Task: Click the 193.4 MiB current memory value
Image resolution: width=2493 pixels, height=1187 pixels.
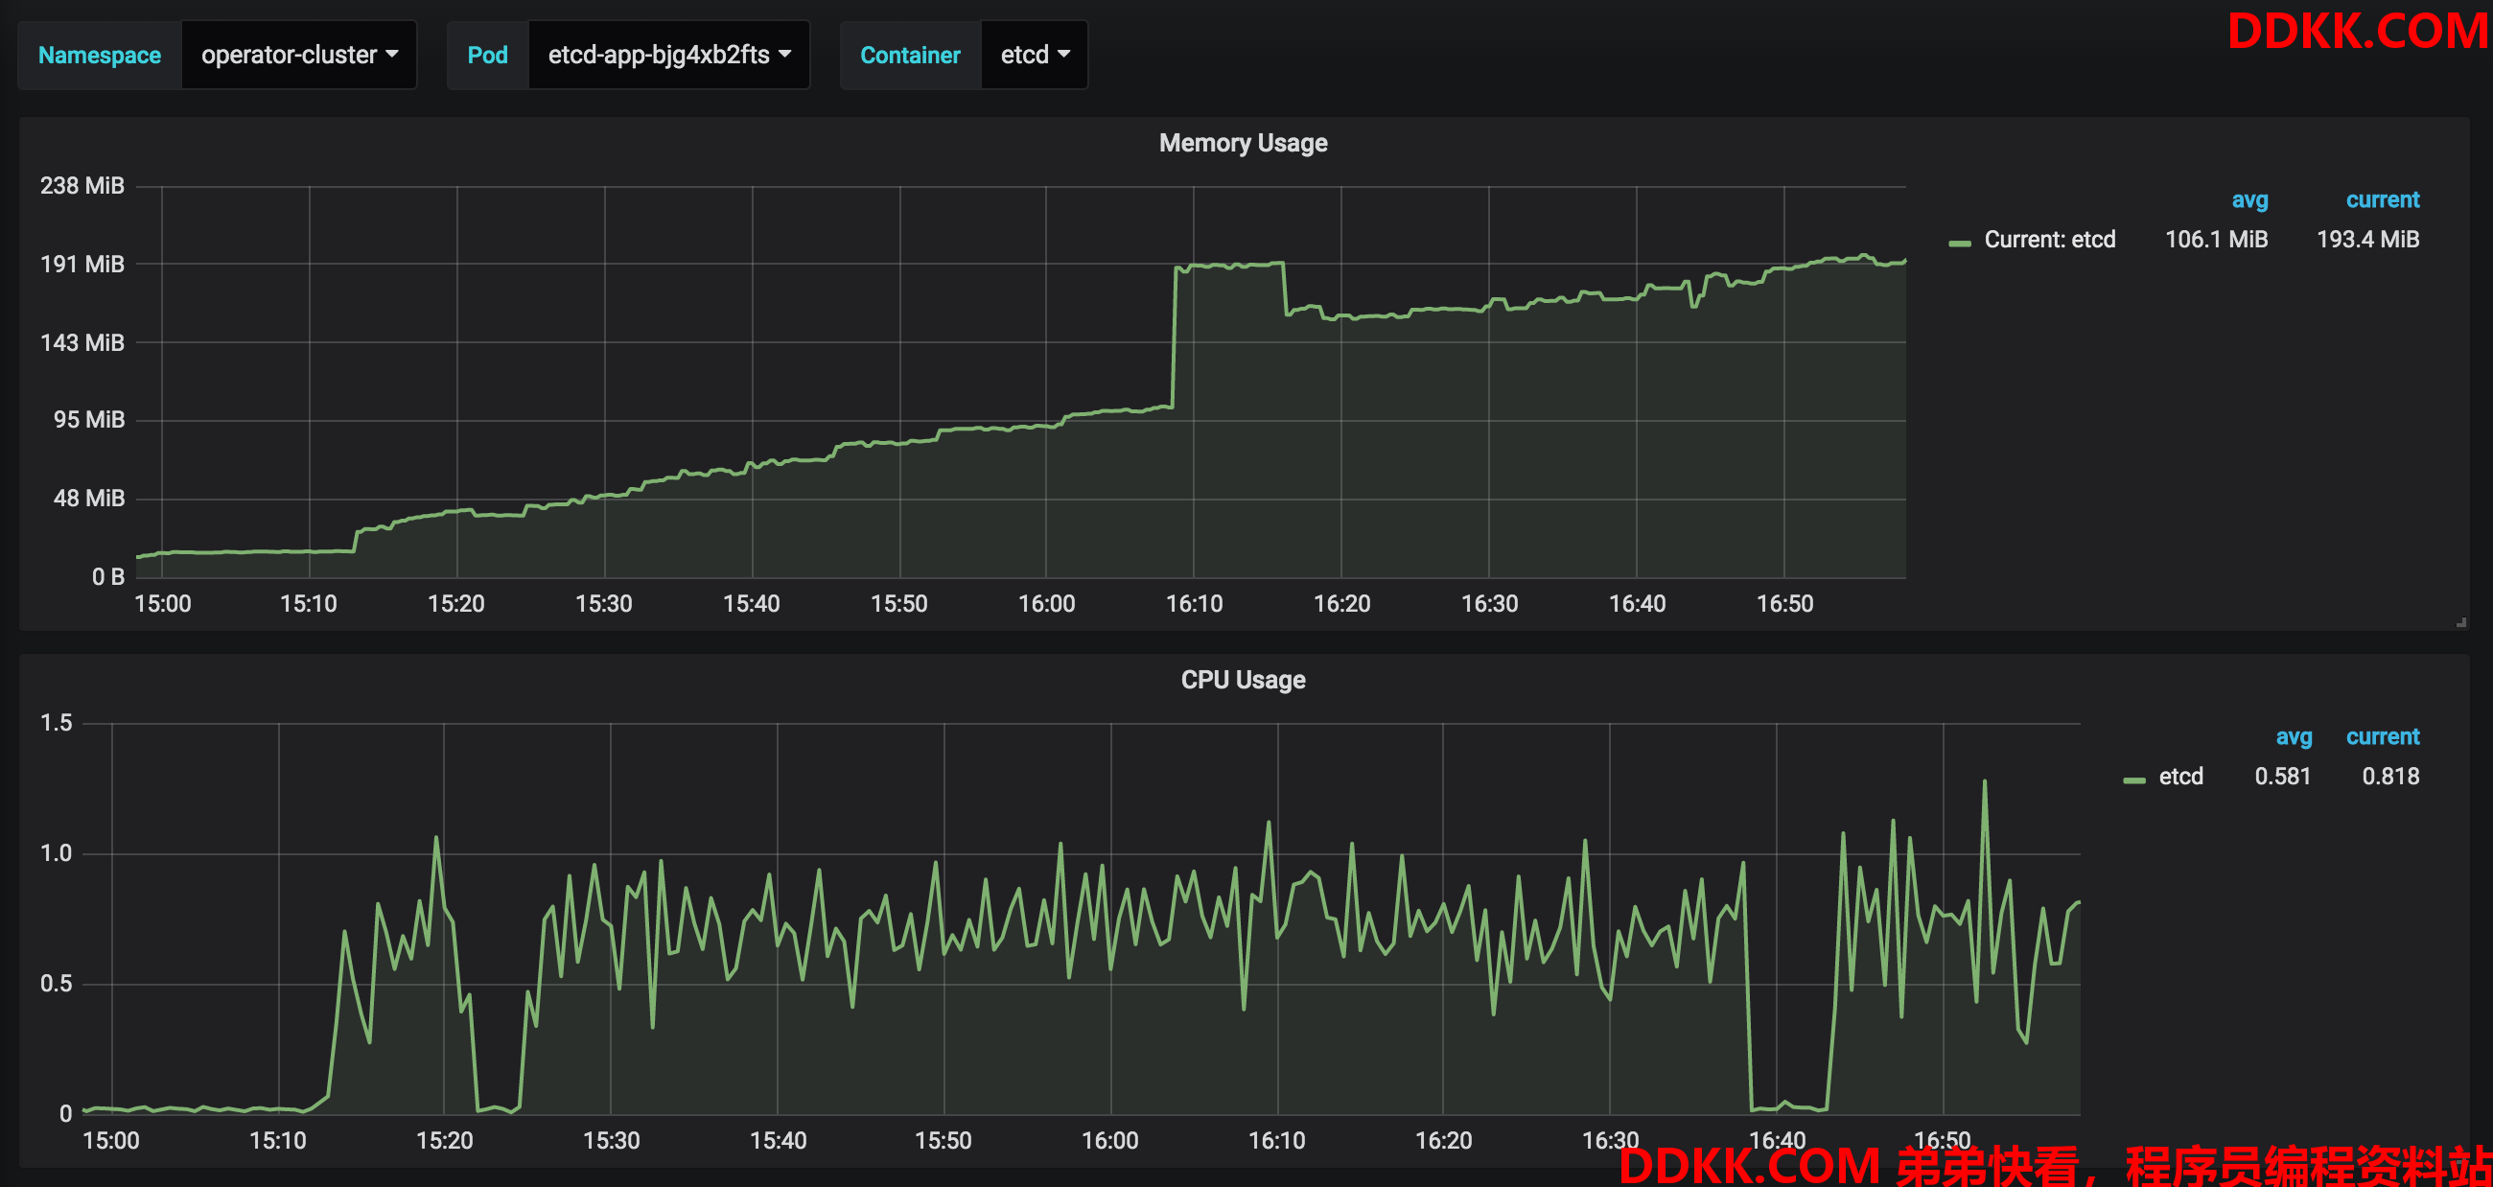Action: pos(2367,240)
